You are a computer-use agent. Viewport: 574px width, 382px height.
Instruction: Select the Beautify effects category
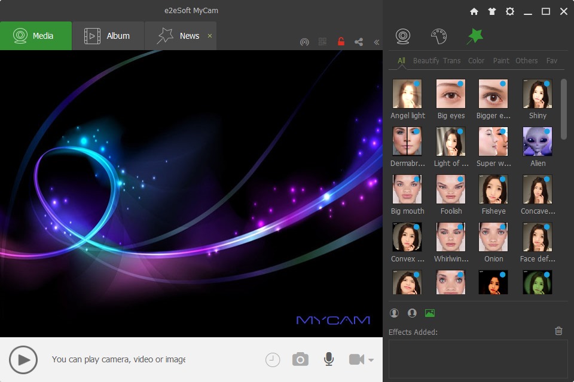tap(426, 60)
